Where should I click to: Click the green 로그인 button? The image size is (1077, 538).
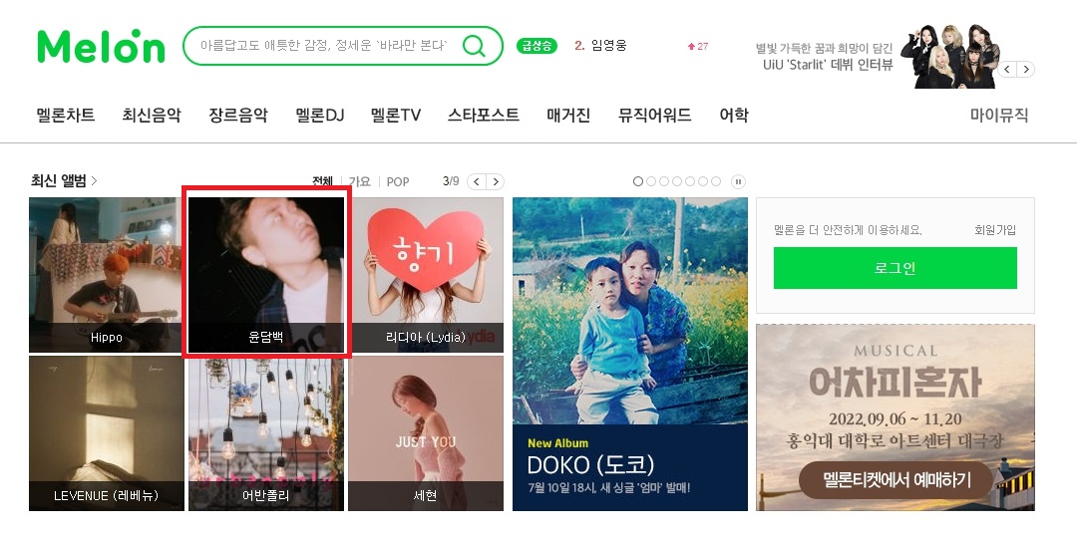(895, 268)
